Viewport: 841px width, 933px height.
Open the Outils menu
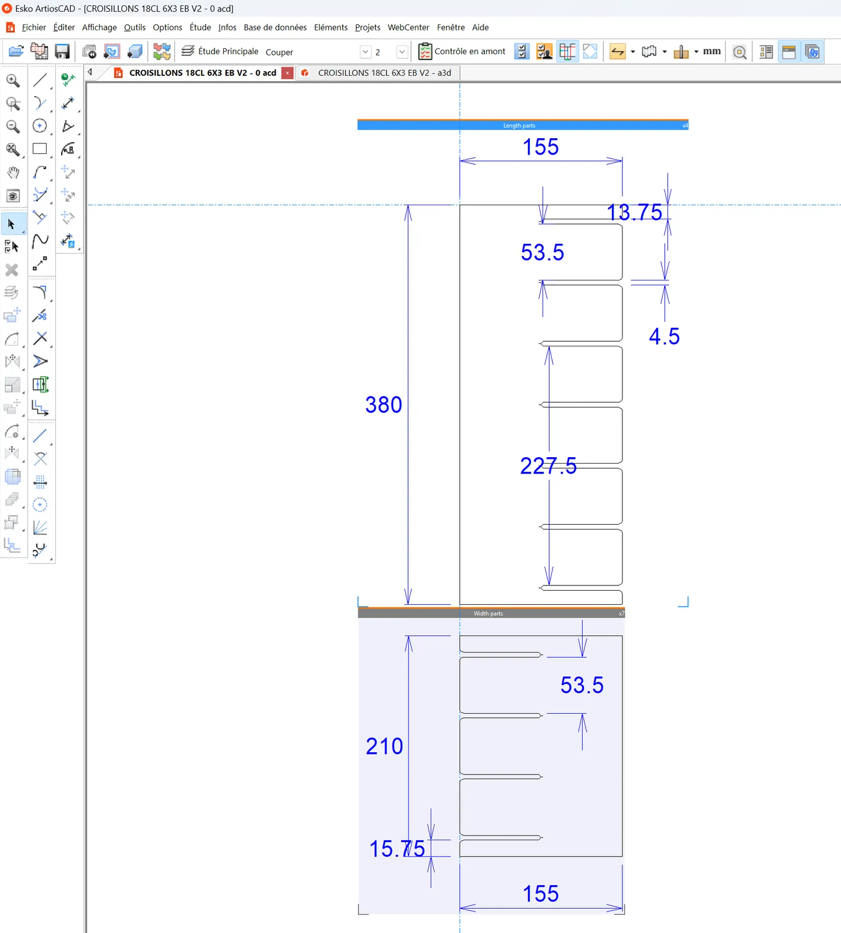135,27
